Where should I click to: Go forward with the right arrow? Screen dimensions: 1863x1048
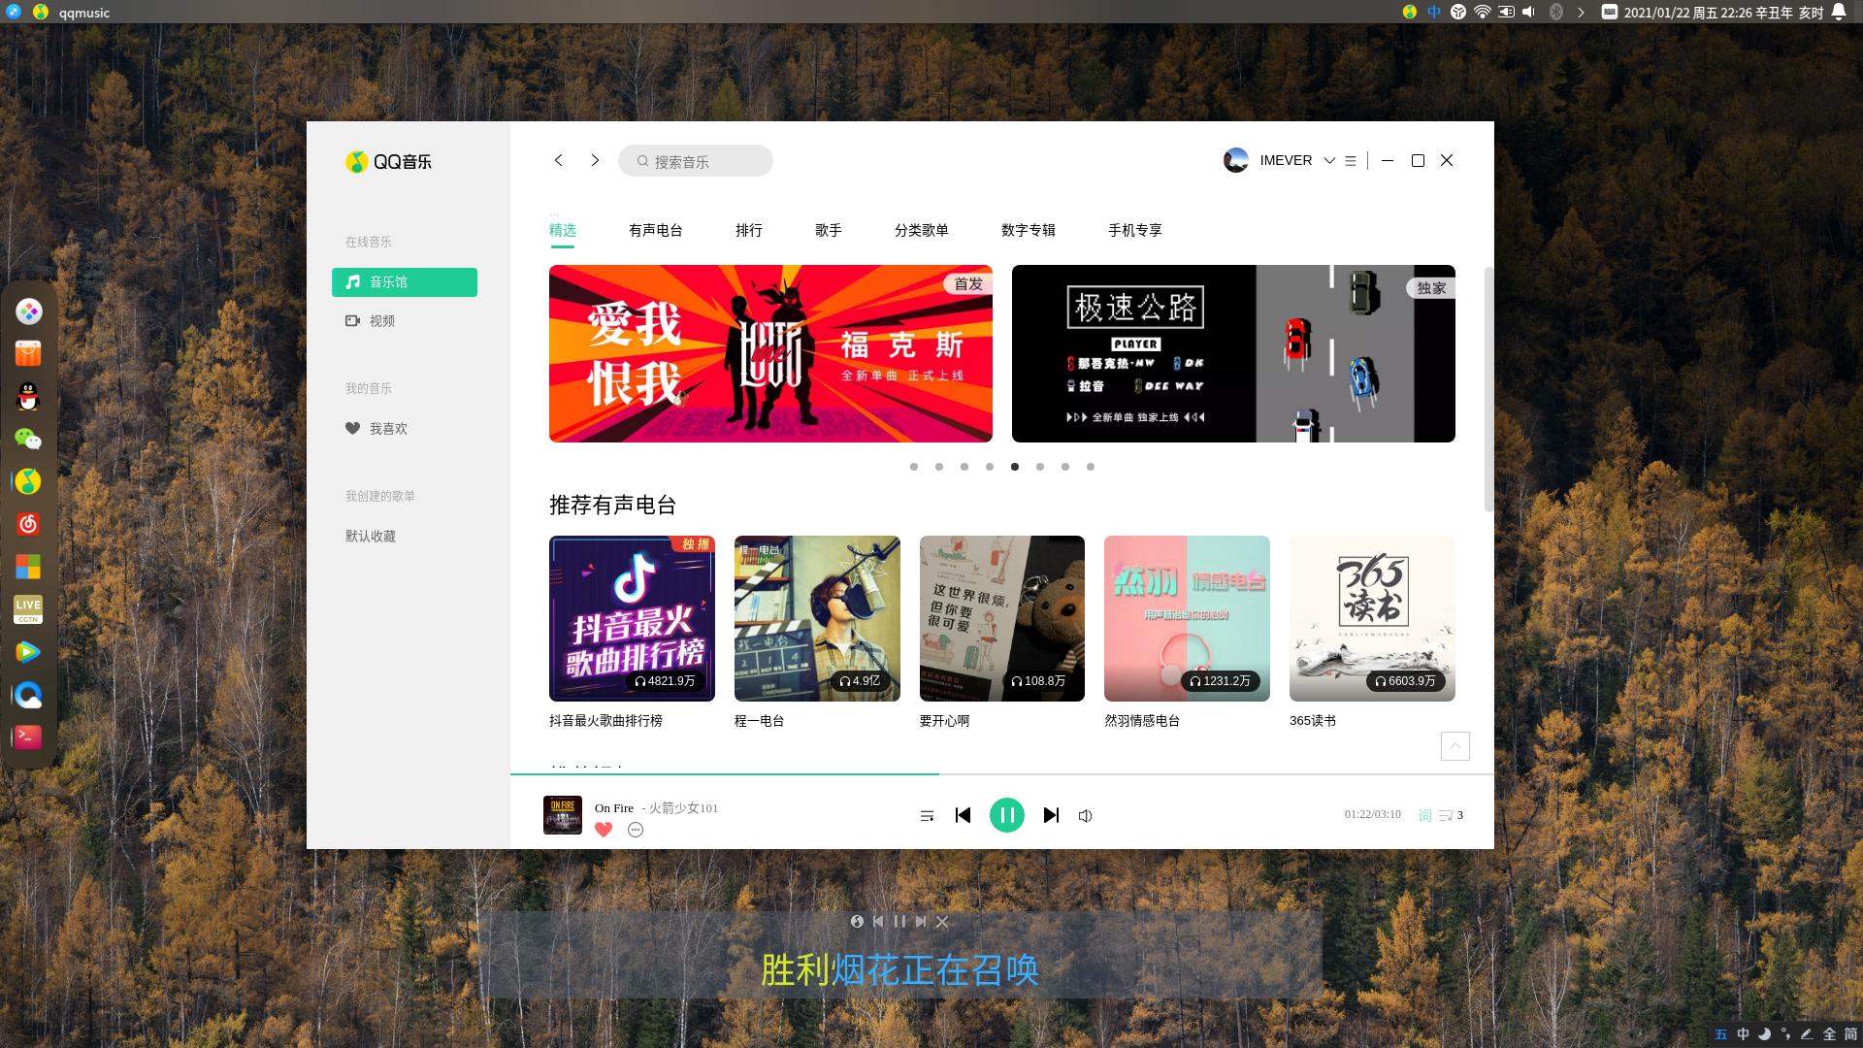click(595, 160)
